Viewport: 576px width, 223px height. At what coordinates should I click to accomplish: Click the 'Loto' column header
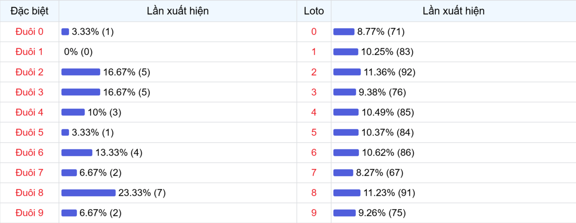click(314, 11)
